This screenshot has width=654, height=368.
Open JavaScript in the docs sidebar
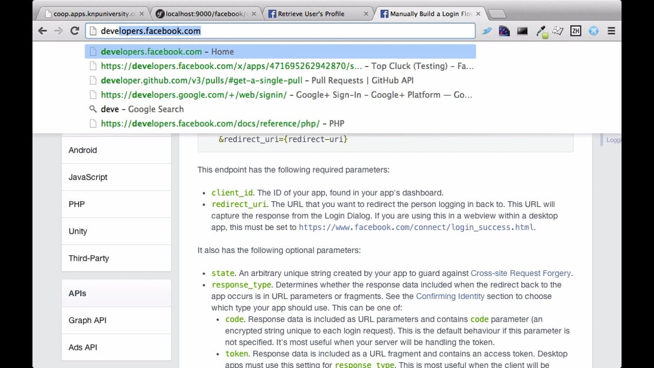click(x=116, y=177)
